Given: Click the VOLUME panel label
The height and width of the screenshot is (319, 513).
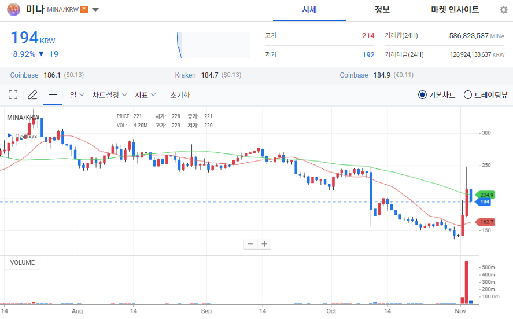Looking at the screenshot, I should (x=23, y=262).
